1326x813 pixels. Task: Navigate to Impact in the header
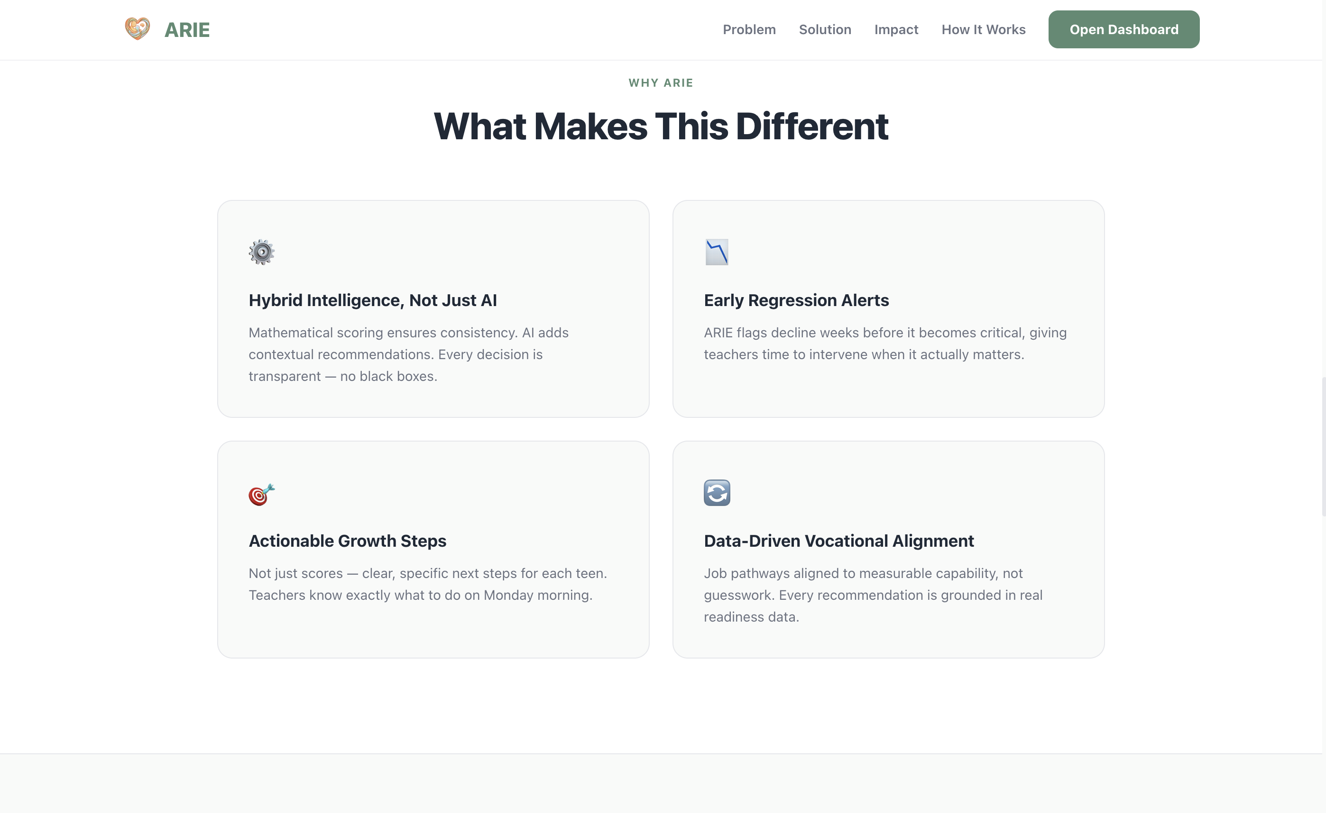[896, 29]
